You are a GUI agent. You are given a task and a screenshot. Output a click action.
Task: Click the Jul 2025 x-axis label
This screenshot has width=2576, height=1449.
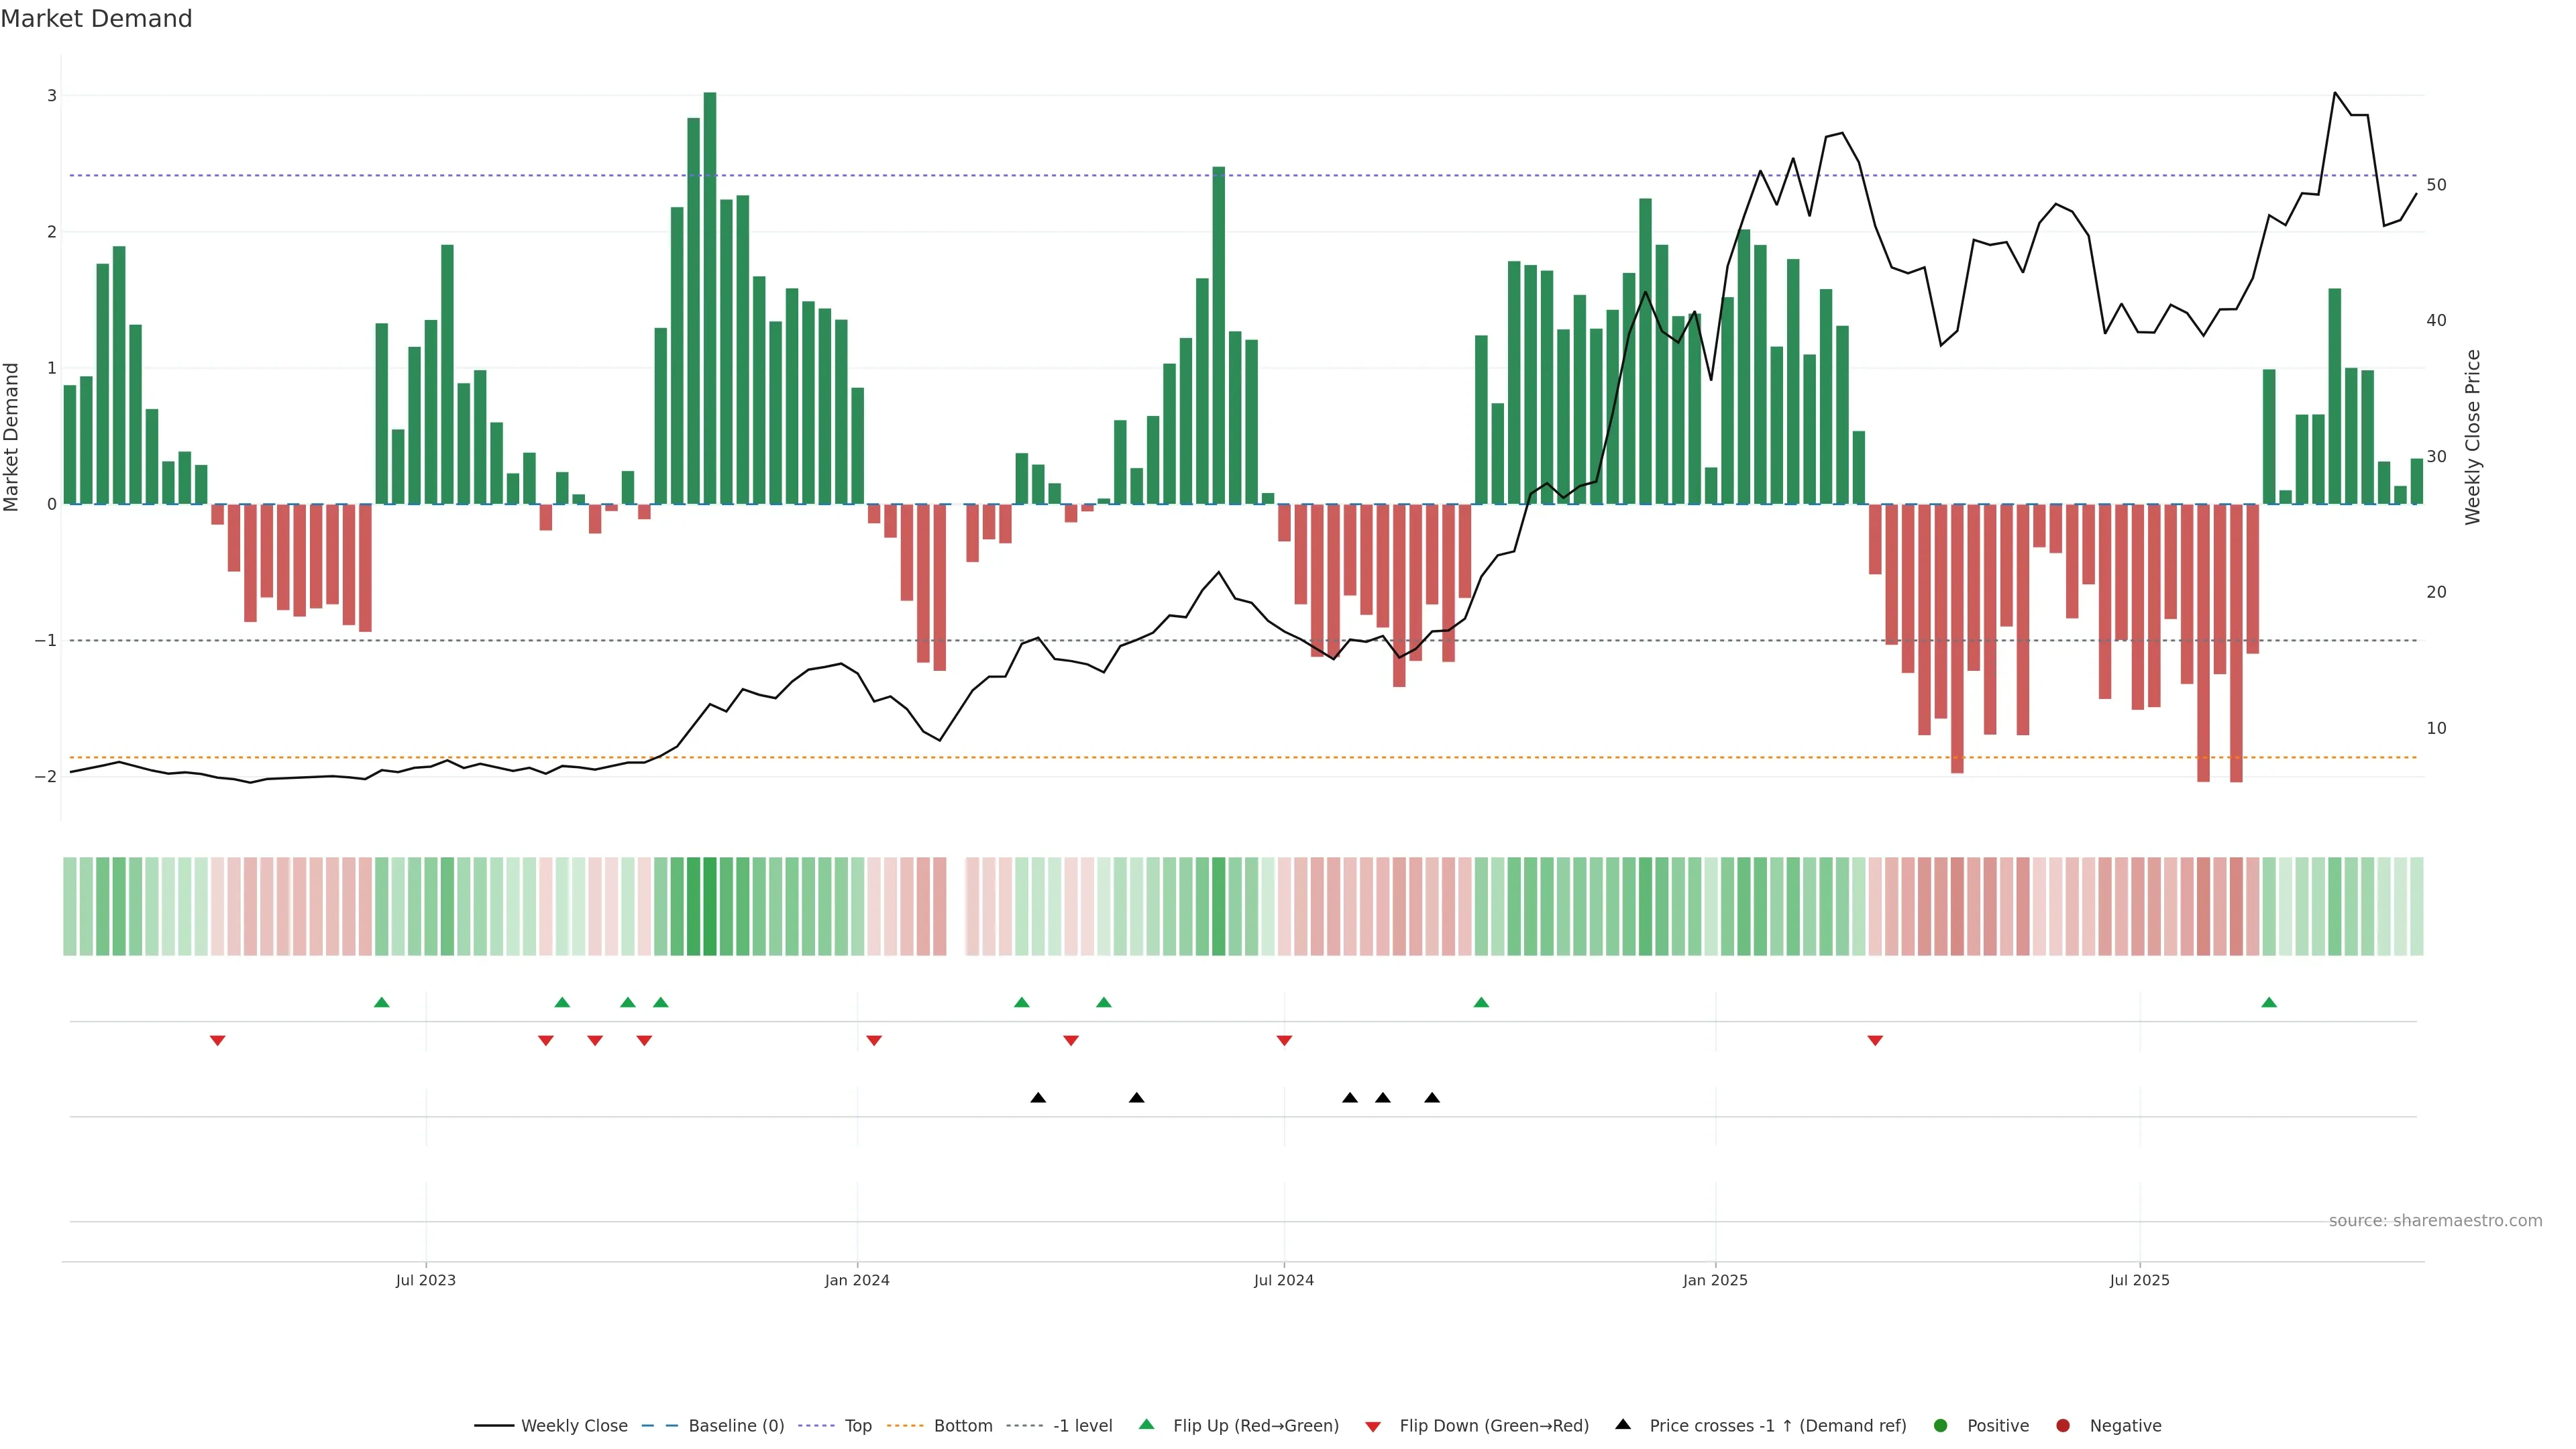click(x=2139, y=1280)
